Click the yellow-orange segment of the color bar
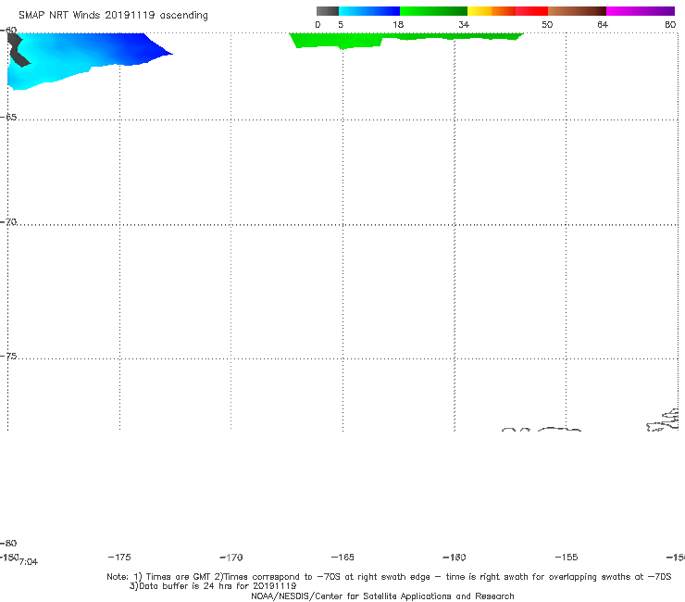685x602 pixels. click(x=492, y=11)
